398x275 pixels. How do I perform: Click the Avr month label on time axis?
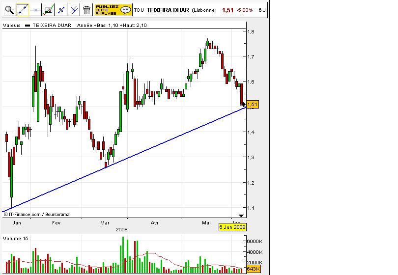point(155,223)
